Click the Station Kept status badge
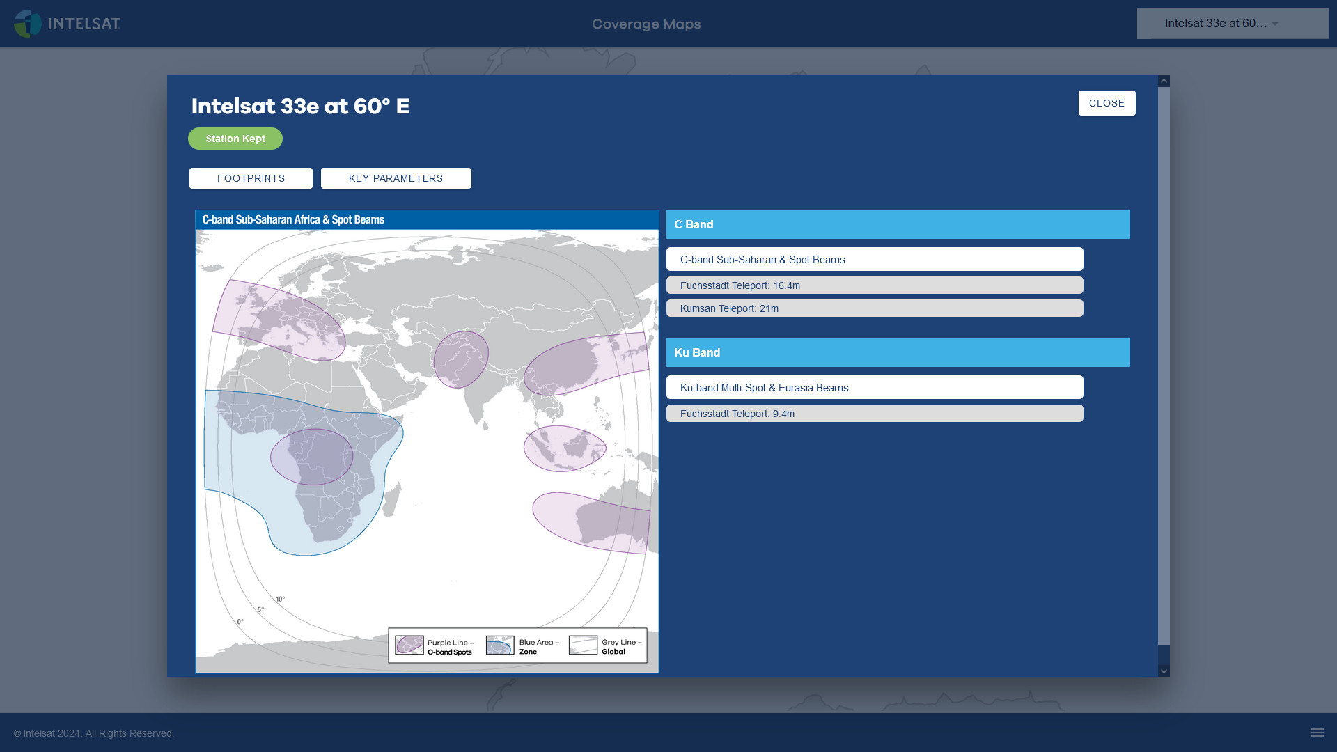1337x752 pixels. (x=235, y=139)
